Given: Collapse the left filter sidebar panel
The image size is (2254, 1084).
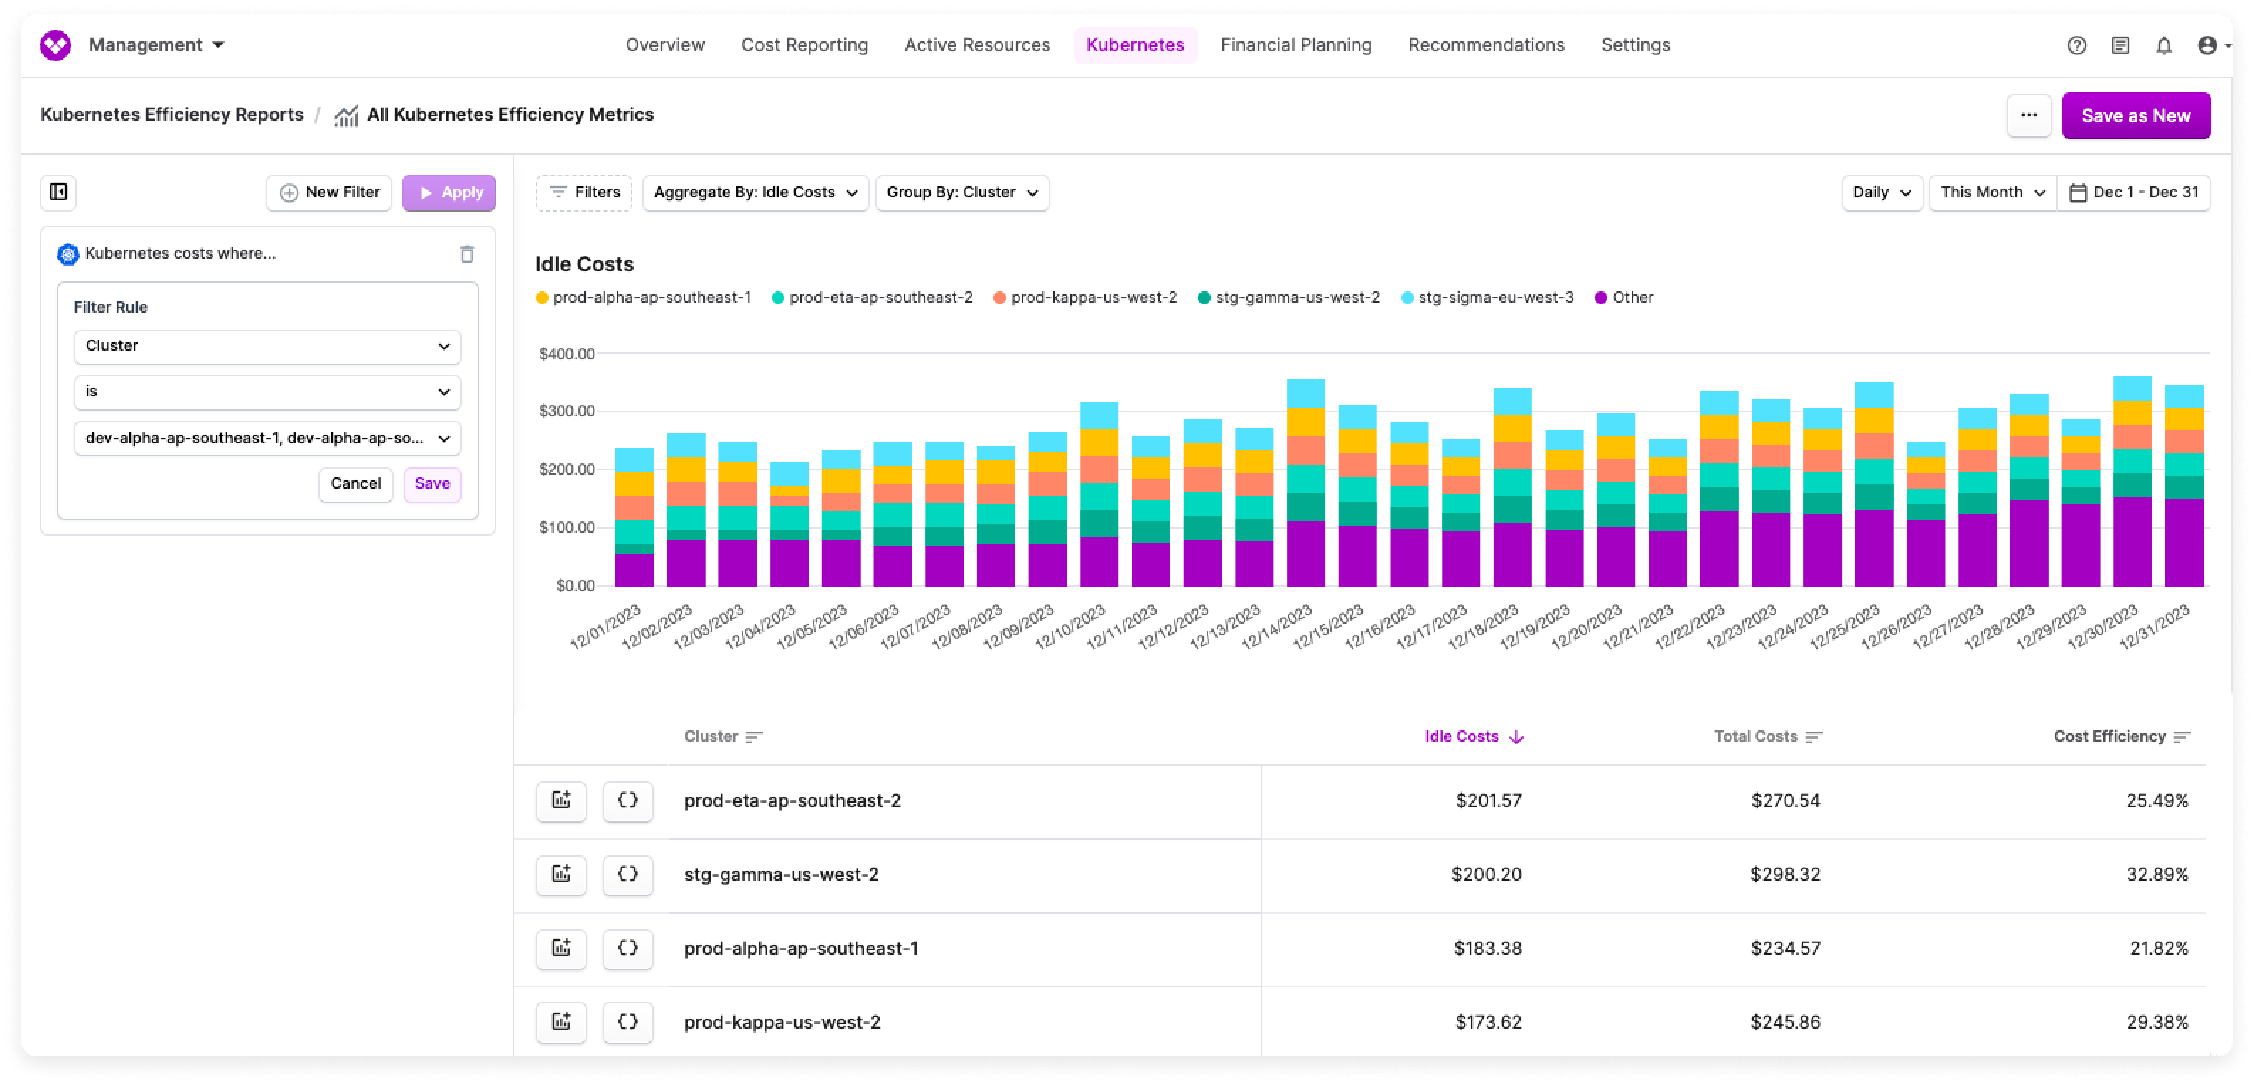Looking at the screenshot, I should click(x=58, y=193).
